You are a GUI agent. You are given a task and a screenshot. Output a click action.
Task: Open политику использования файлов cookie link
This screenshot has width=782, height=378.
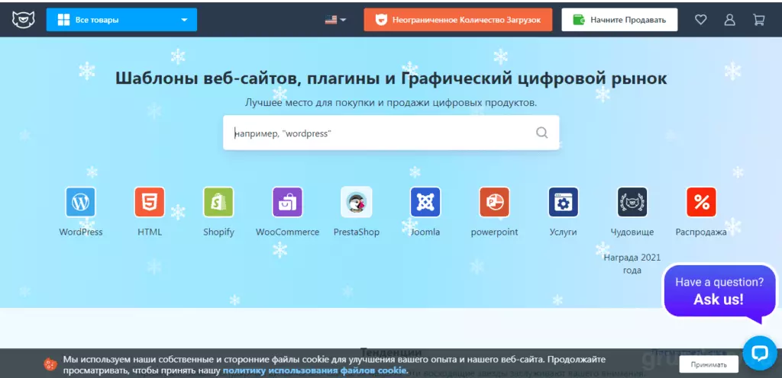pos(315,370)
